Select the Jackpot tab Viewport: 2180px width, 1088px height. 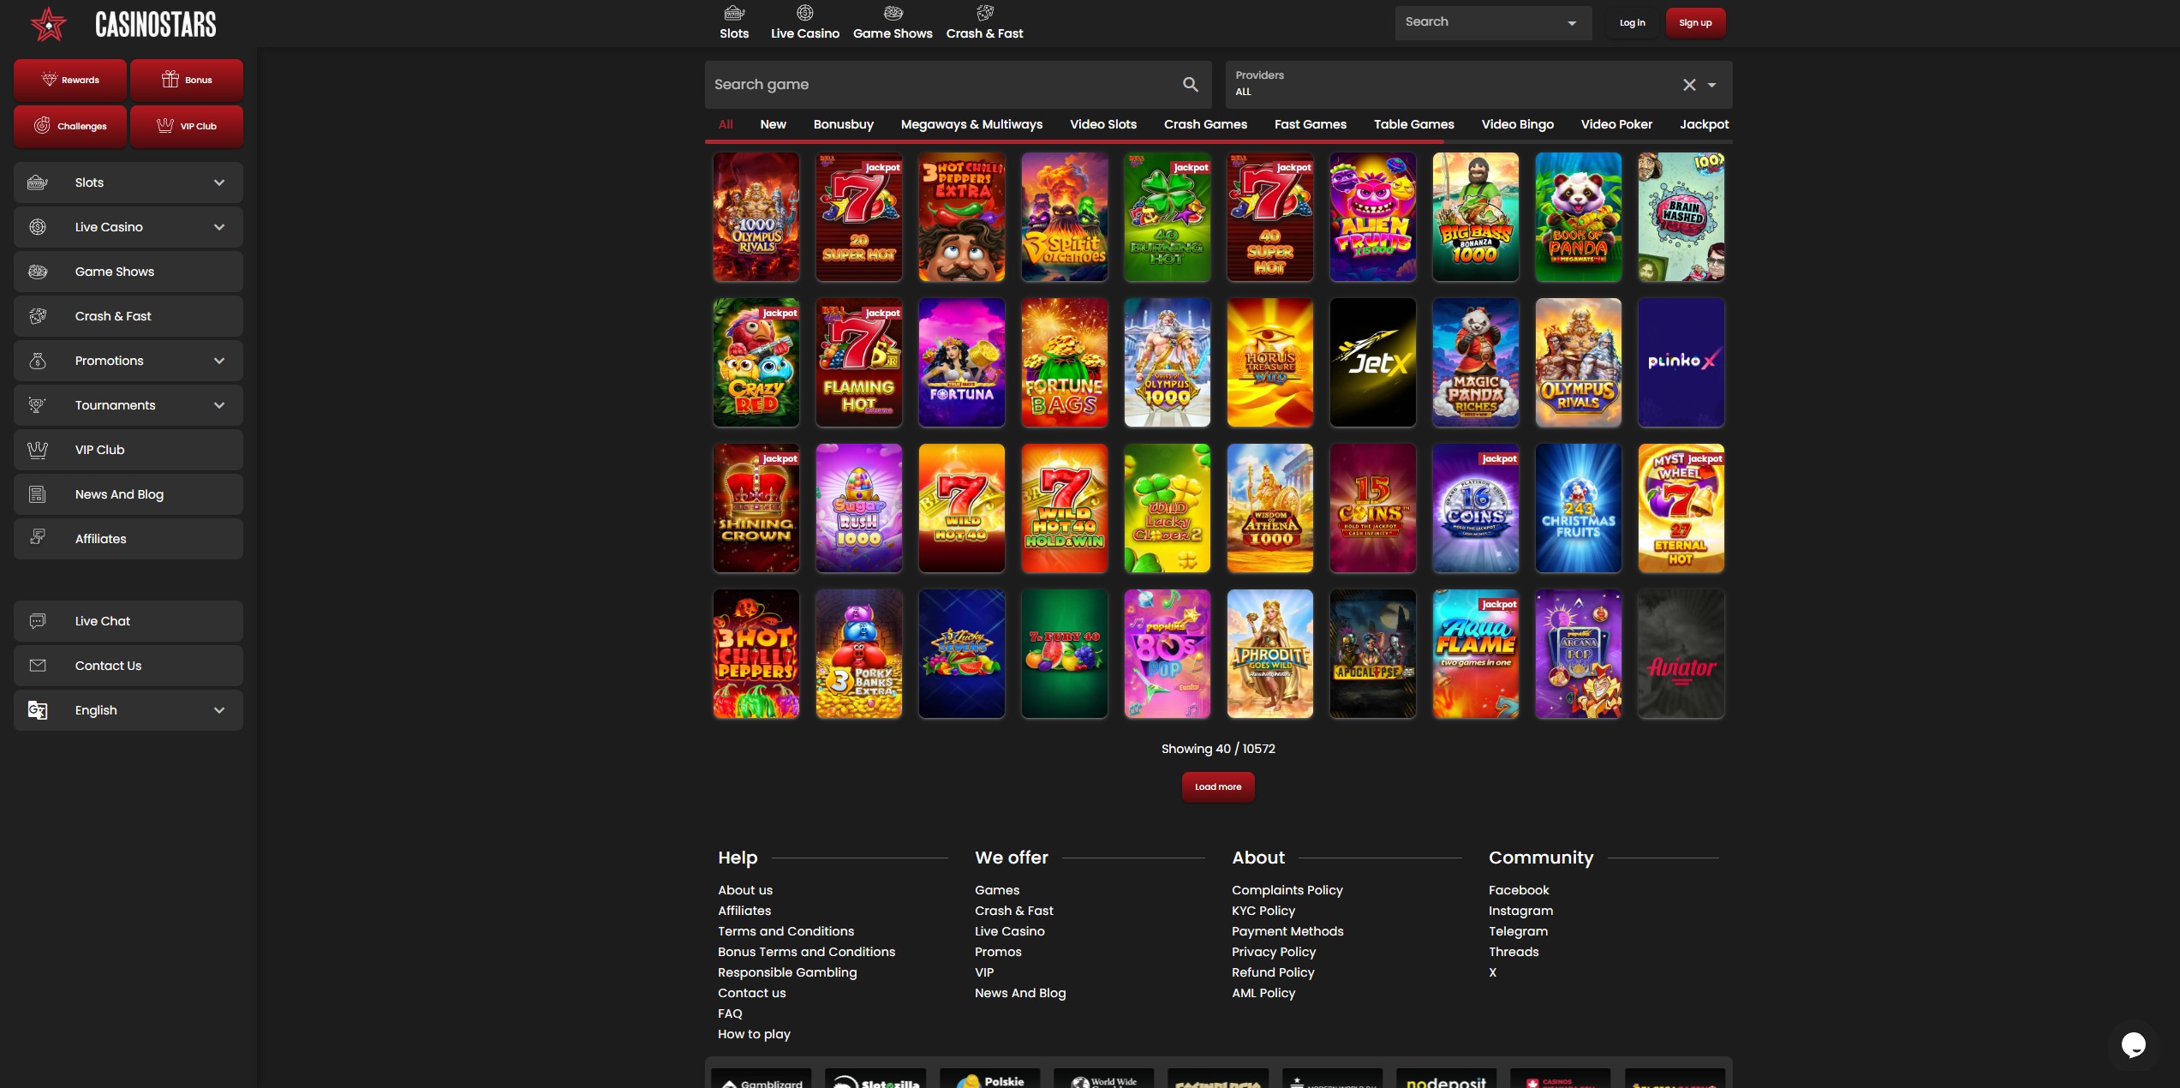[1704, 124]
